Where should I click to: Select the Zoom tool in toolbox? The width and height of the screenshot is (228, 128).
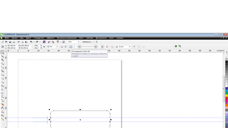click(x=2, y=64)
